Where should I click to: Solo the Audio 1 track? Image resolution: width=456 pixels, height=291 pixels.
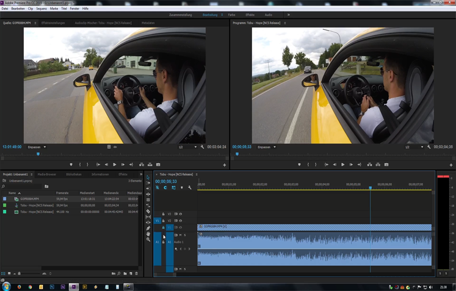coord(185,235)
